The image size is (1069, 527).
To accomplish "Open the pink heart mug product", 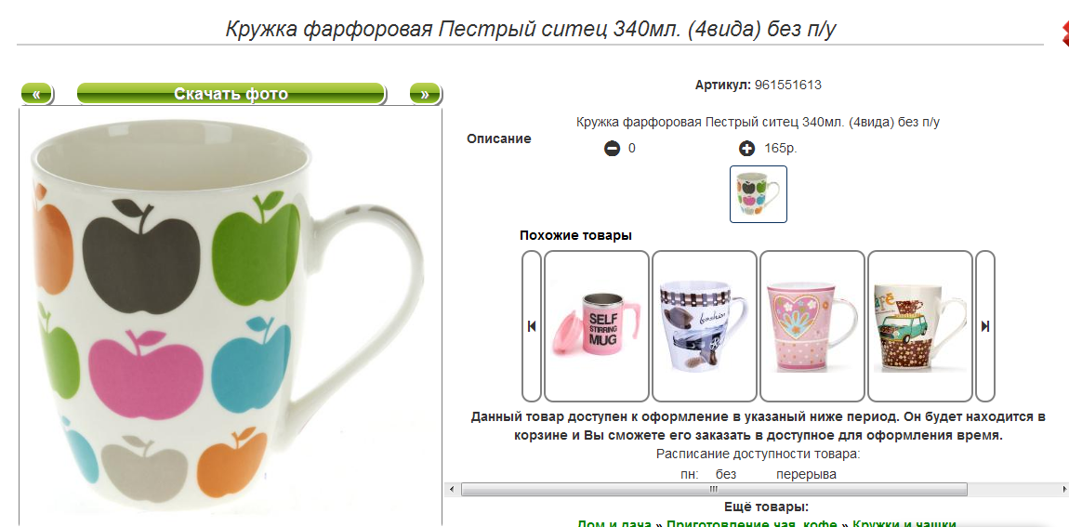I will click(x=812, y=326).
